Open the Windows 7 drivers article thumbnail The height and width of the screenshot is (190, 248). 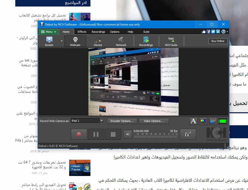point(80,168)
